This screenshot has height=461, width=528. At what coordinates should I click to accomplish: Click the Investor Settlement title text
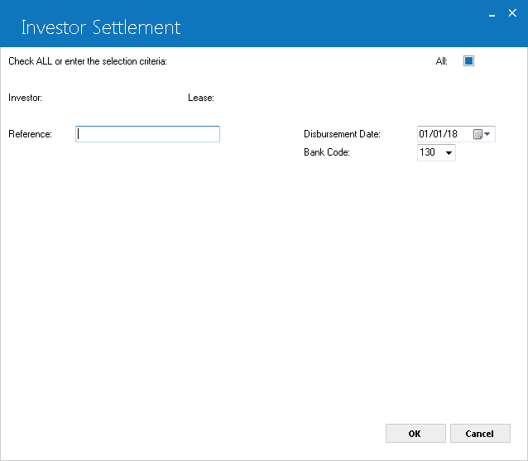pyautogui.click(x=101, y=27)
